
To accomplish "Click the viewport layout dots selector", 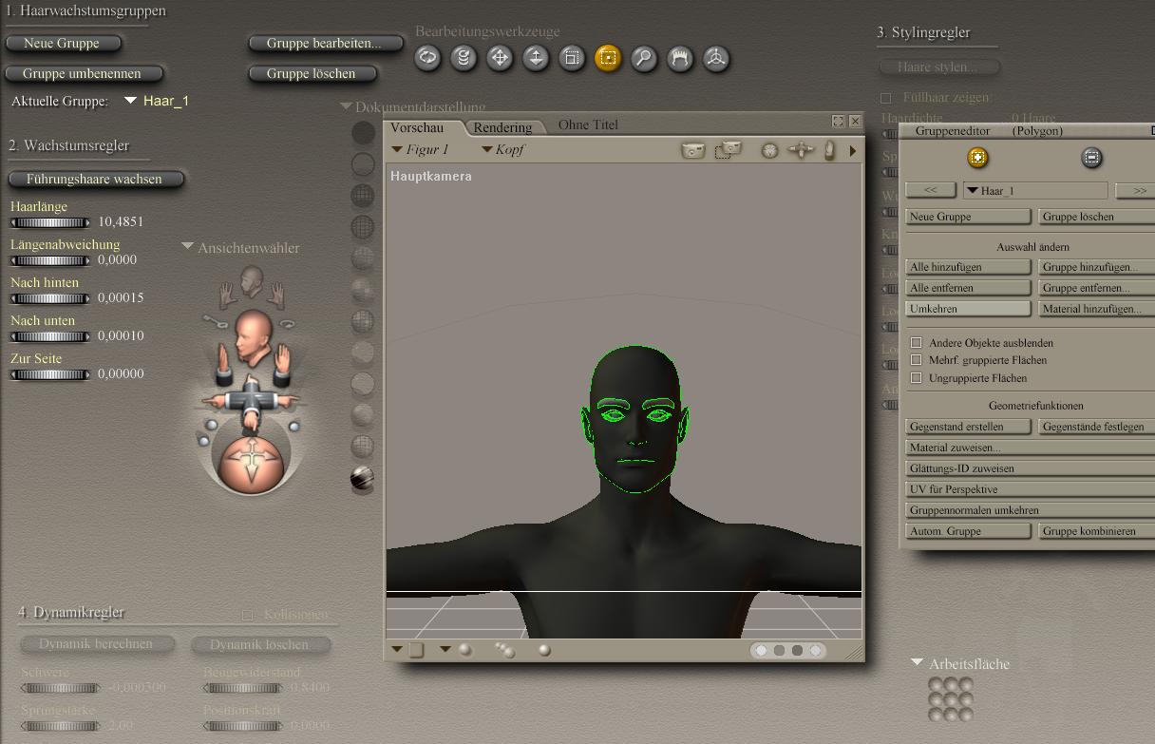I will [x=787, y=651].
